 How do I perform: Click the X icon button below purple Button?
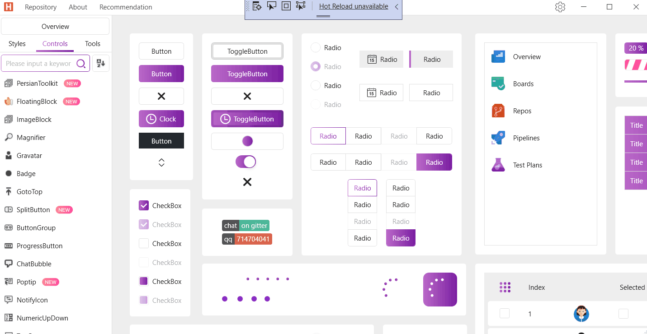(x=161, y=96)
